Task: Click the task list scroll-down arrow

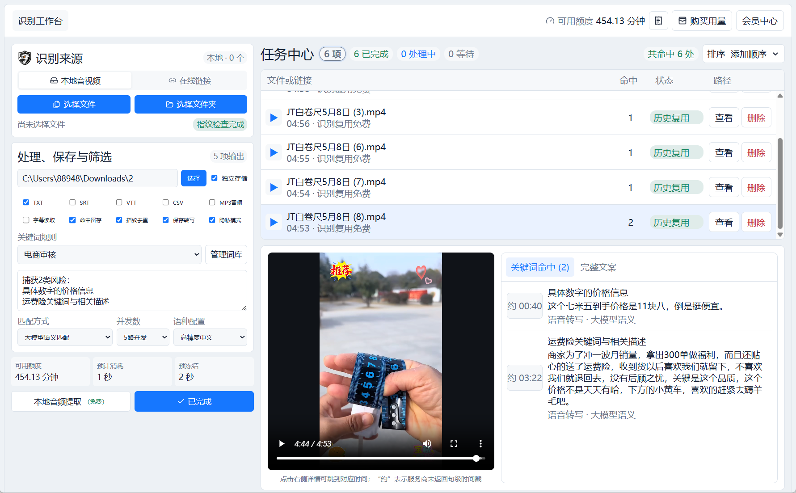Action: (x=780, y=235)
